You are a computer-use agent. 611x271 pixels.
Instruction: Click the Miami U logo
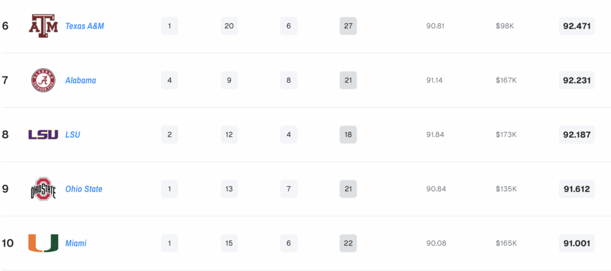click(x=43, y=243)
